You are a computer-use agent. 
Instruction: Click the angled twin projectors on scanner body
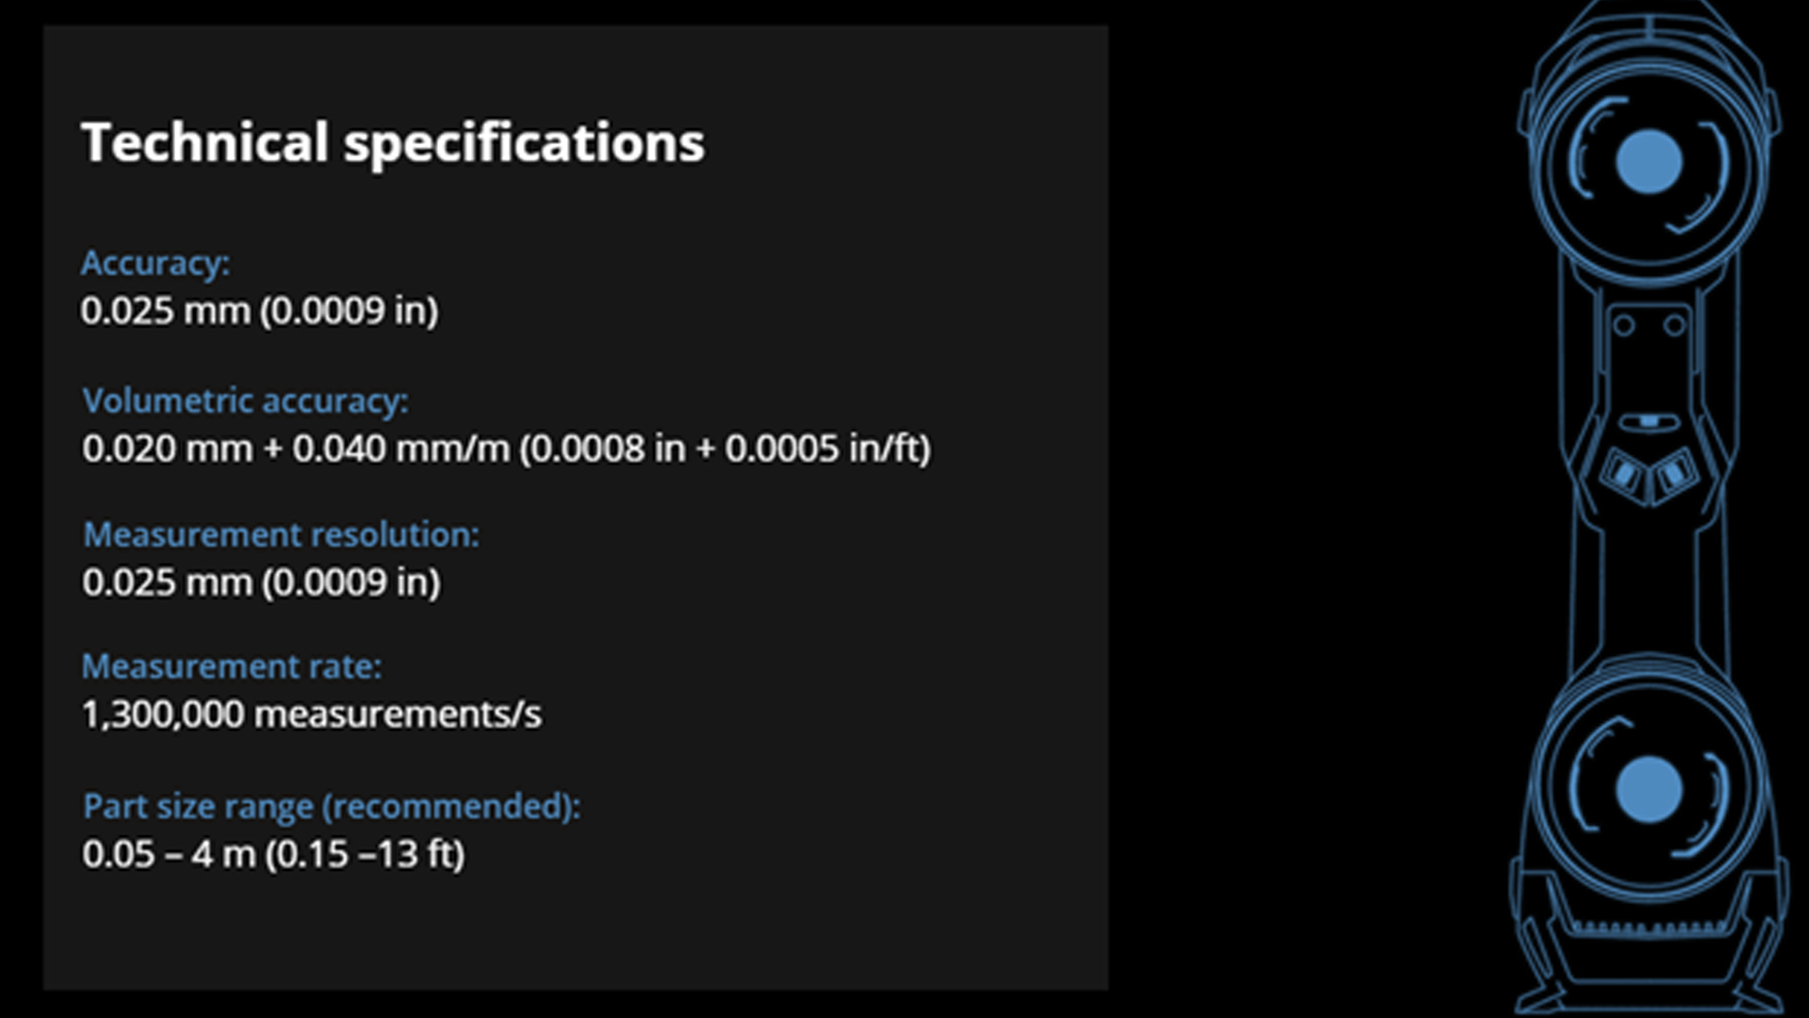[1649, 474]
